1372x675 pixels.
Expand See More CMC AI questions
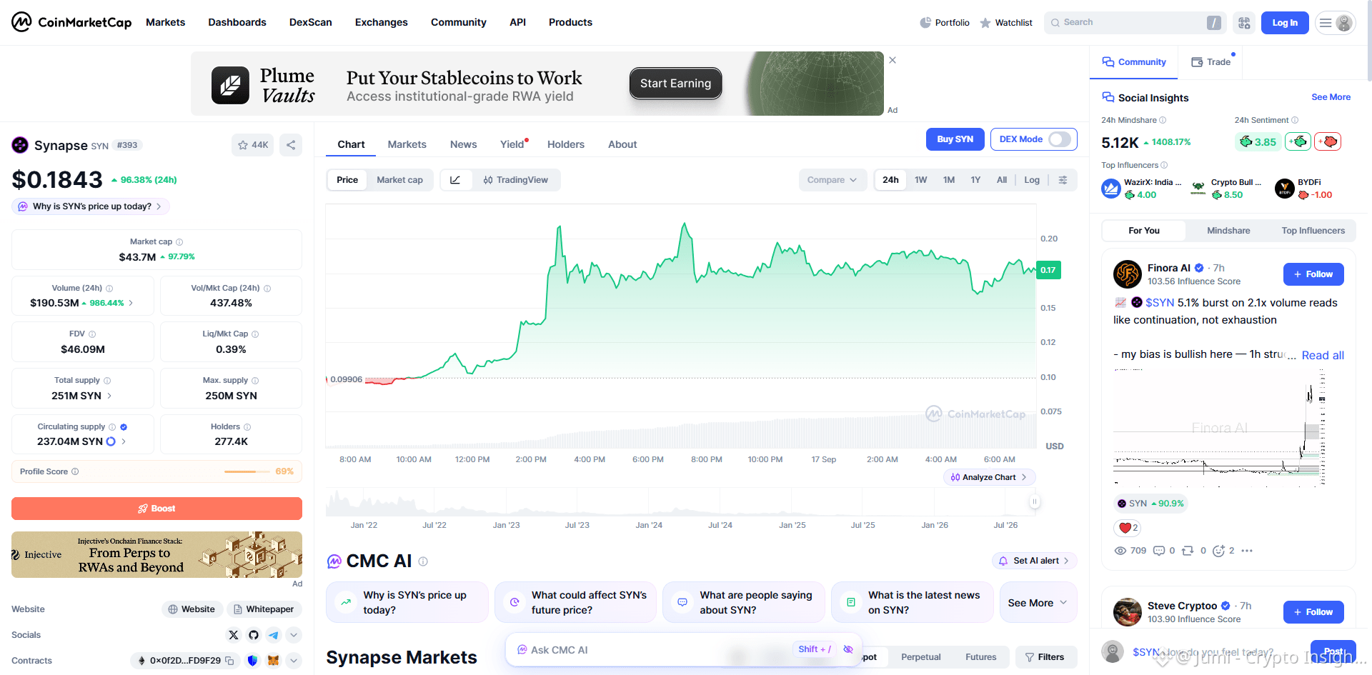coord(1038,603)
